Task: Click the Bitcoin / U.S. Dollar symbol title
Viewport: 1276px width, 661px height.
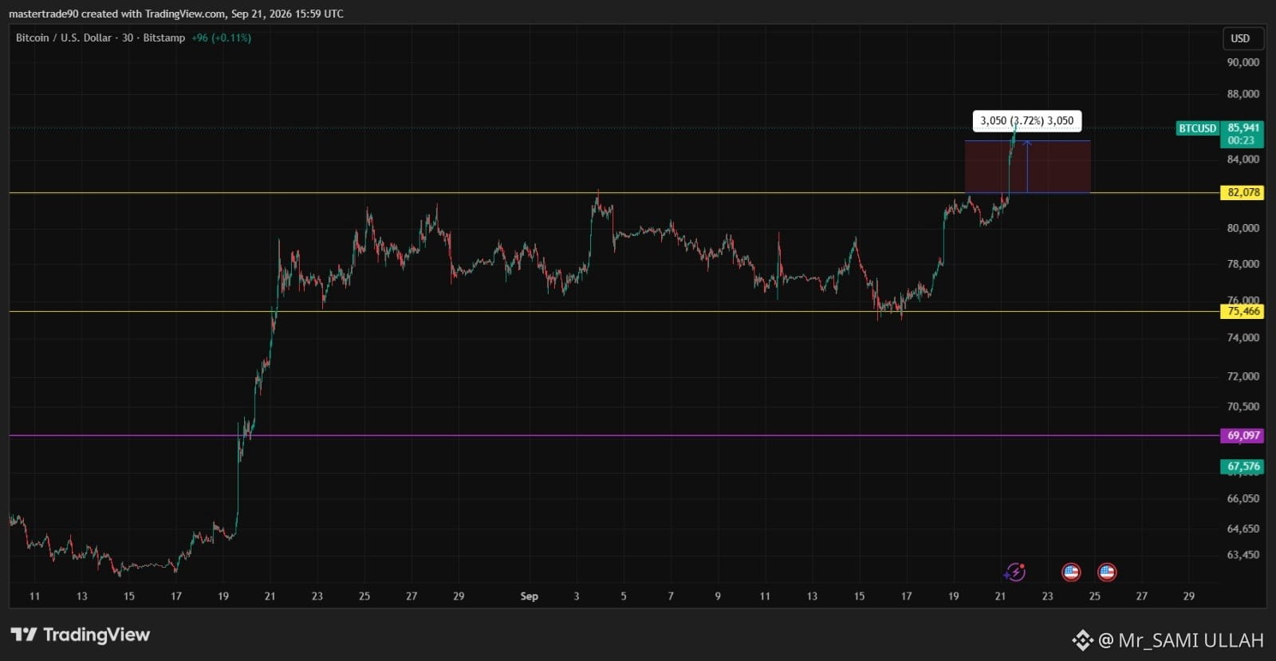Action: click(x=64, y=37)
